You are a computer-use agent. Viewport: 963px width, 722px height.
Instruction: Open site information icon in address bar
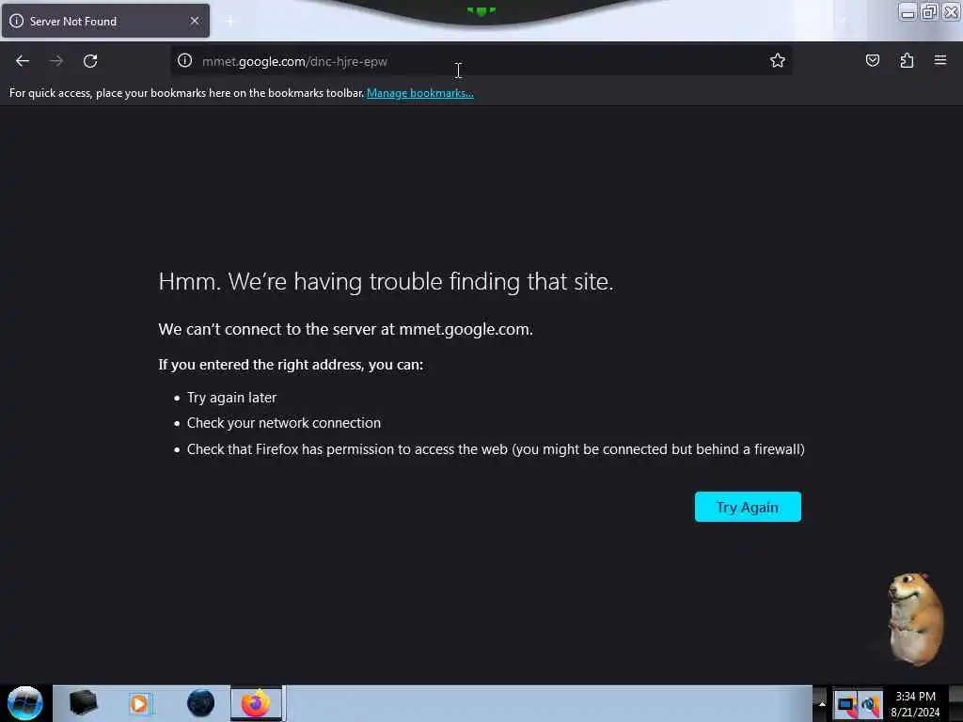click(x=185, y=61)
